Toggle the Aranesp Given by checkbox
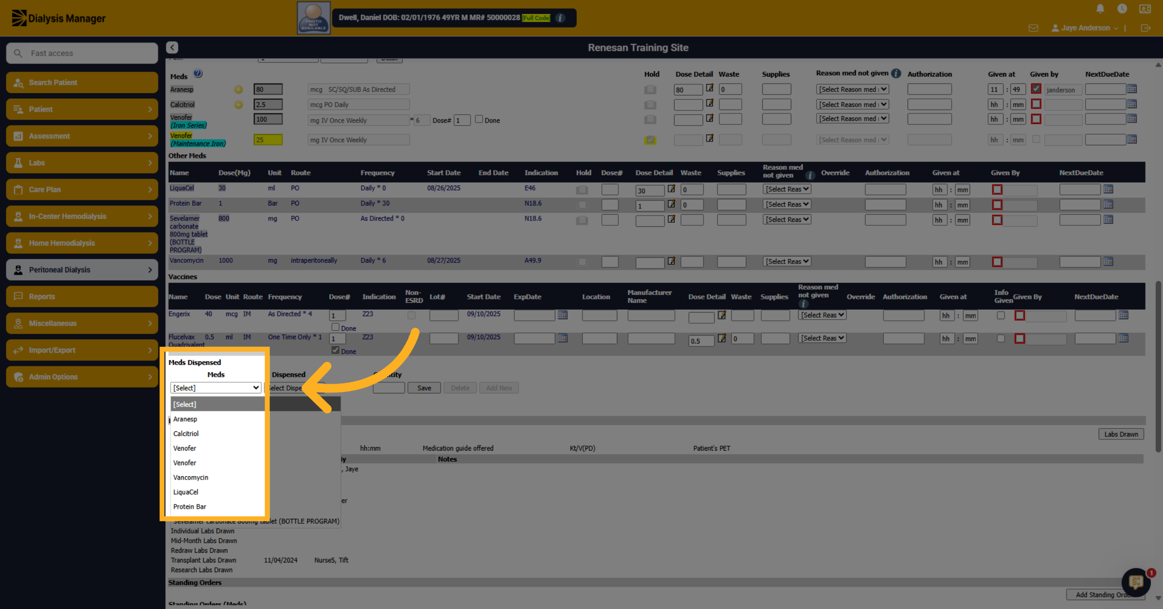This screenshot has height=609, width=1163. pos(1036,89)
